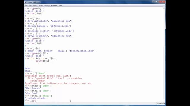Click the Python icon in title bar
This screenshot has height=106, width=190.
click(x=25, y=2)
